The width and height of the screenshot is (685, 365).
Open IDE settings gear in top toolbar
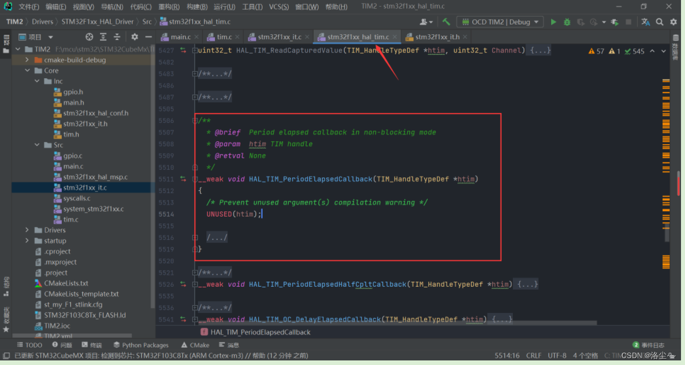(674, 22)
